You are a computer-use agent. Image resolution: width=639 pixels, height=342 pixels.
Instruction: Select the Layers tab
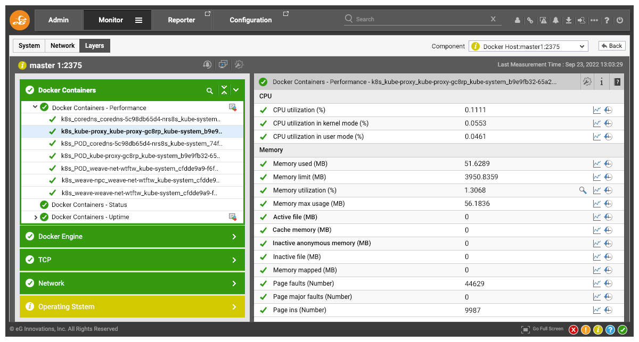coord(95,46)
